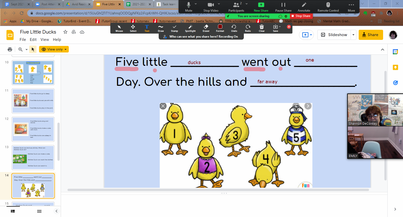Open the View menu
The width and height of the screenshot is (403, 217).
point(45,40)
